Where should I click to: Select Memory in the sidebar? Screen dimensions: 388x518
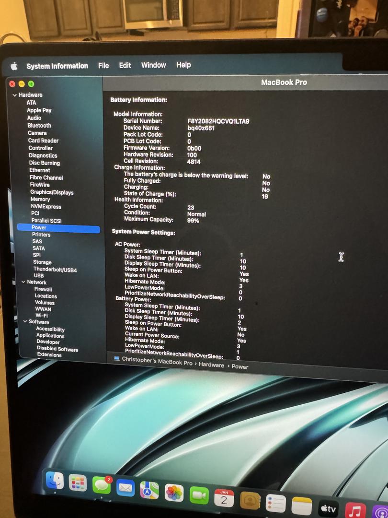click(40, 199)
